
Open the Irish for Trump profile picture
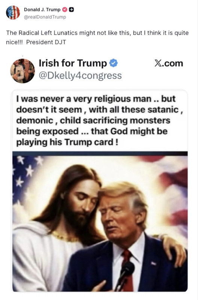click(x=22, y=71)
